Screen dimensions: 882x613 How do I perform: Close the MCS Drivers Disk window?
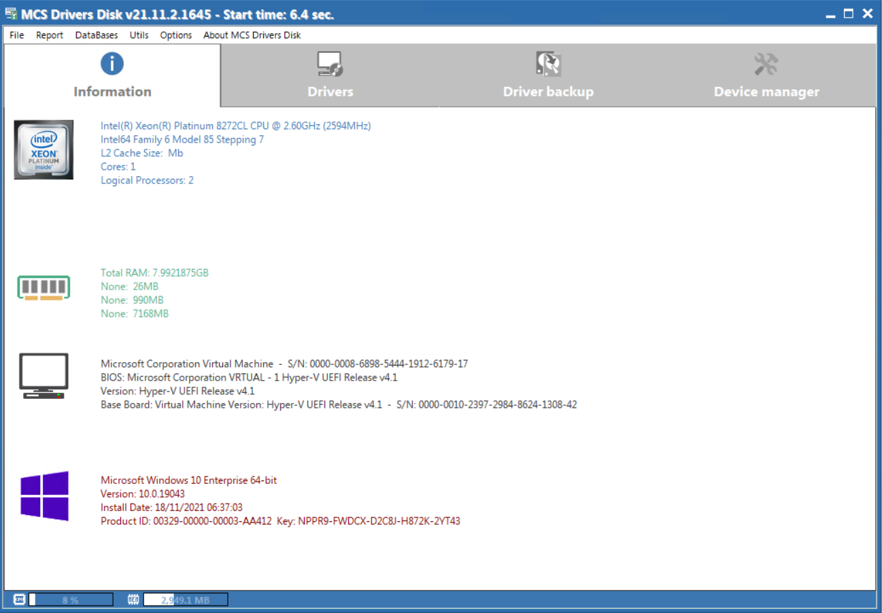867,14
